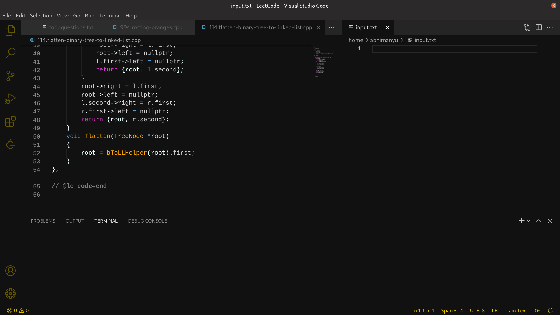Click Ln 1, Col 1 in status bar
Image resolution: width=560 pixels, height=315 pixels.
click(x=423, y=311)
